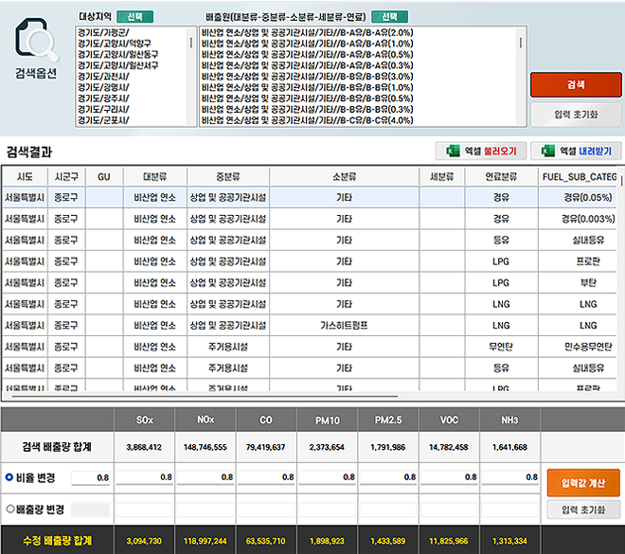Click the PM10 ratio input field
The width and height of the screenshot is (625, 554).
pos(328,477)
